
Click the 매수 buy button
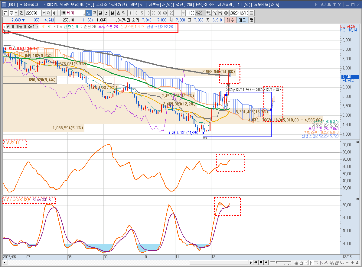[x=230, y=20]
